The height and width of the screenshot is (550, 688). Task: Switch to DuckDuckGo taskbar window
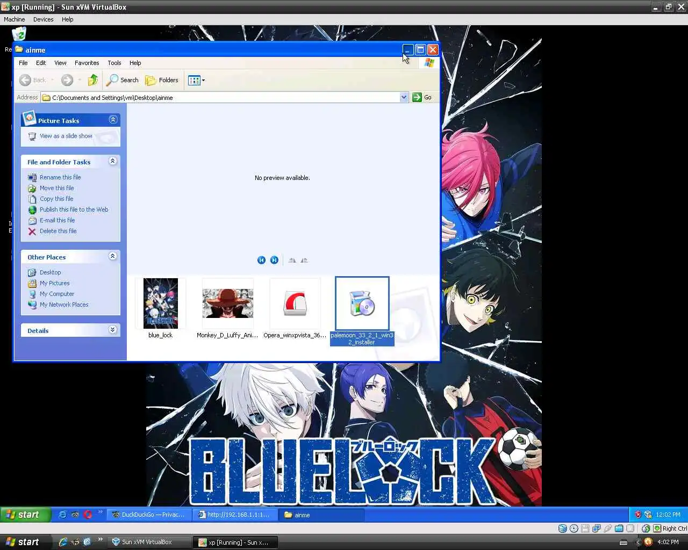pyautogui.click(x=148, y=515)
